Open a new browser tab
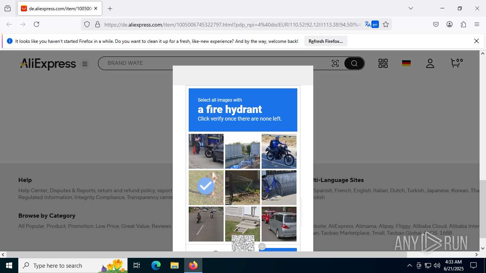Viewport: 486px width, 273px height. 110,8
